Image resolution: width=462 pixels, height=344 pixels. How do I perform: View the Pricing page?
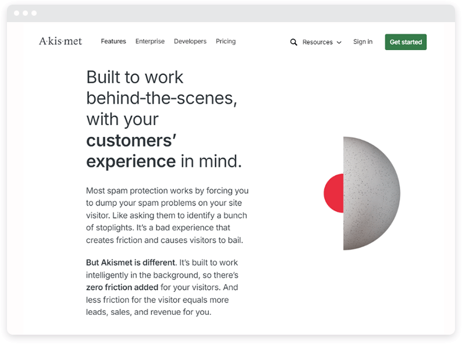point(226,41)
